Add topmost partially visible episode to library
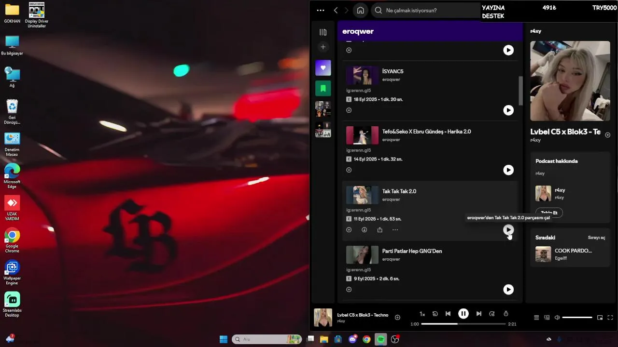618x347 pixels. click(349, 50)
